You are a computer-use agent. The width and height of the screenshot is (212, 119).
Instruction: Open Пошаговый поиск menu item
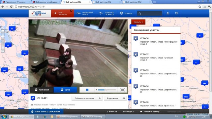coord(85,13)
